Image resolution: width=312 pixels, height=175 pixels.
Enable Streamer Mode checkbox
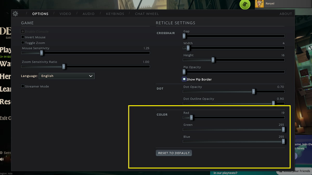click(x=23, y=86)
